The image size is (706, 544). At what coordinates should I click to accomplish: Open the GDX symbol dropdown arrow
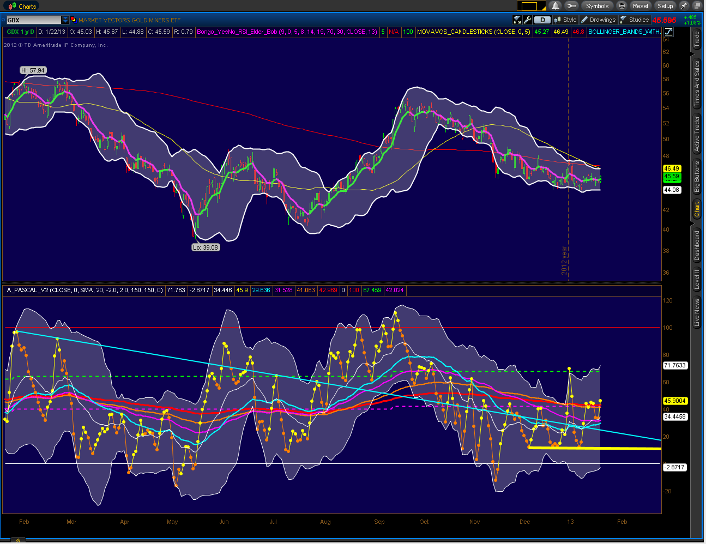[x=65, y=20]
